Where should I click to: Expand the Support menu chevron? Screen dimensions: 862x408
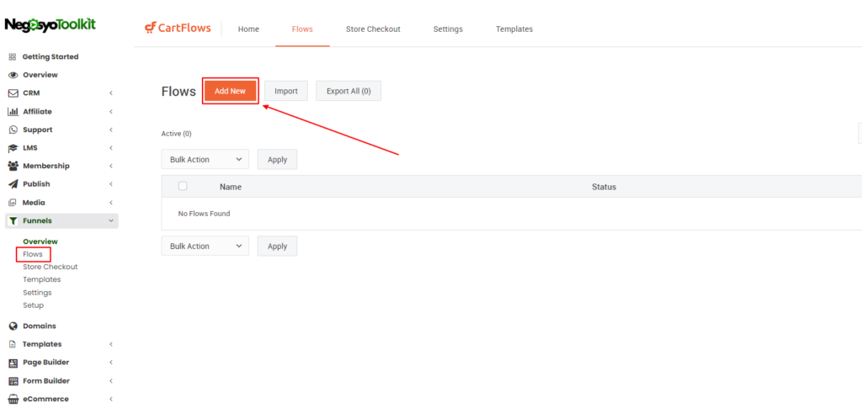pos(111,130)
